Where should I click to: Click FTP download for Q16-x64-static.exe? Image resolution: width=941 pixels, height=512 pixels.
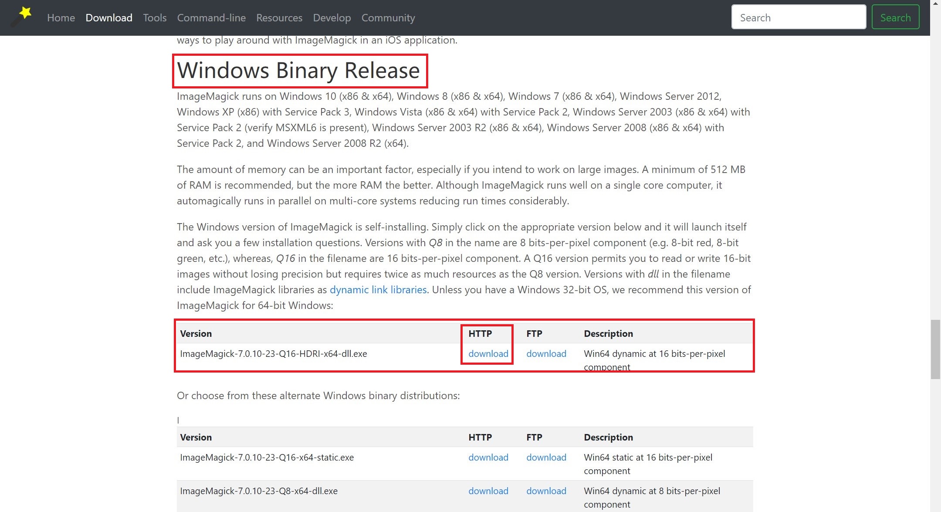click(x=546, y=458)
